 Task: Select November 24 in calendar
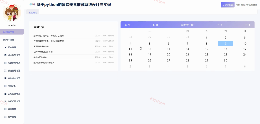tap(245, 54)
